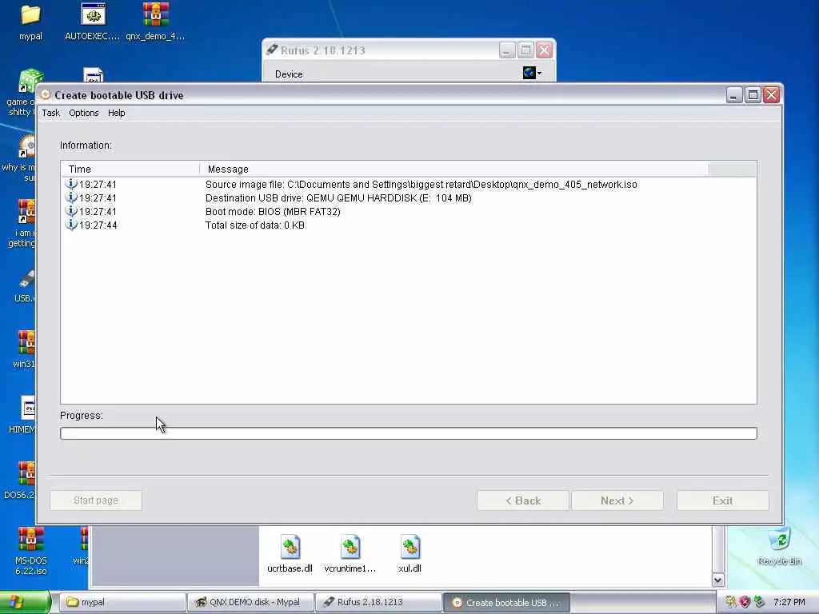Viewport: 819px width, 614px height.
Task: Open Rufus language globe dropdown
Action: [x=532, y=73]
